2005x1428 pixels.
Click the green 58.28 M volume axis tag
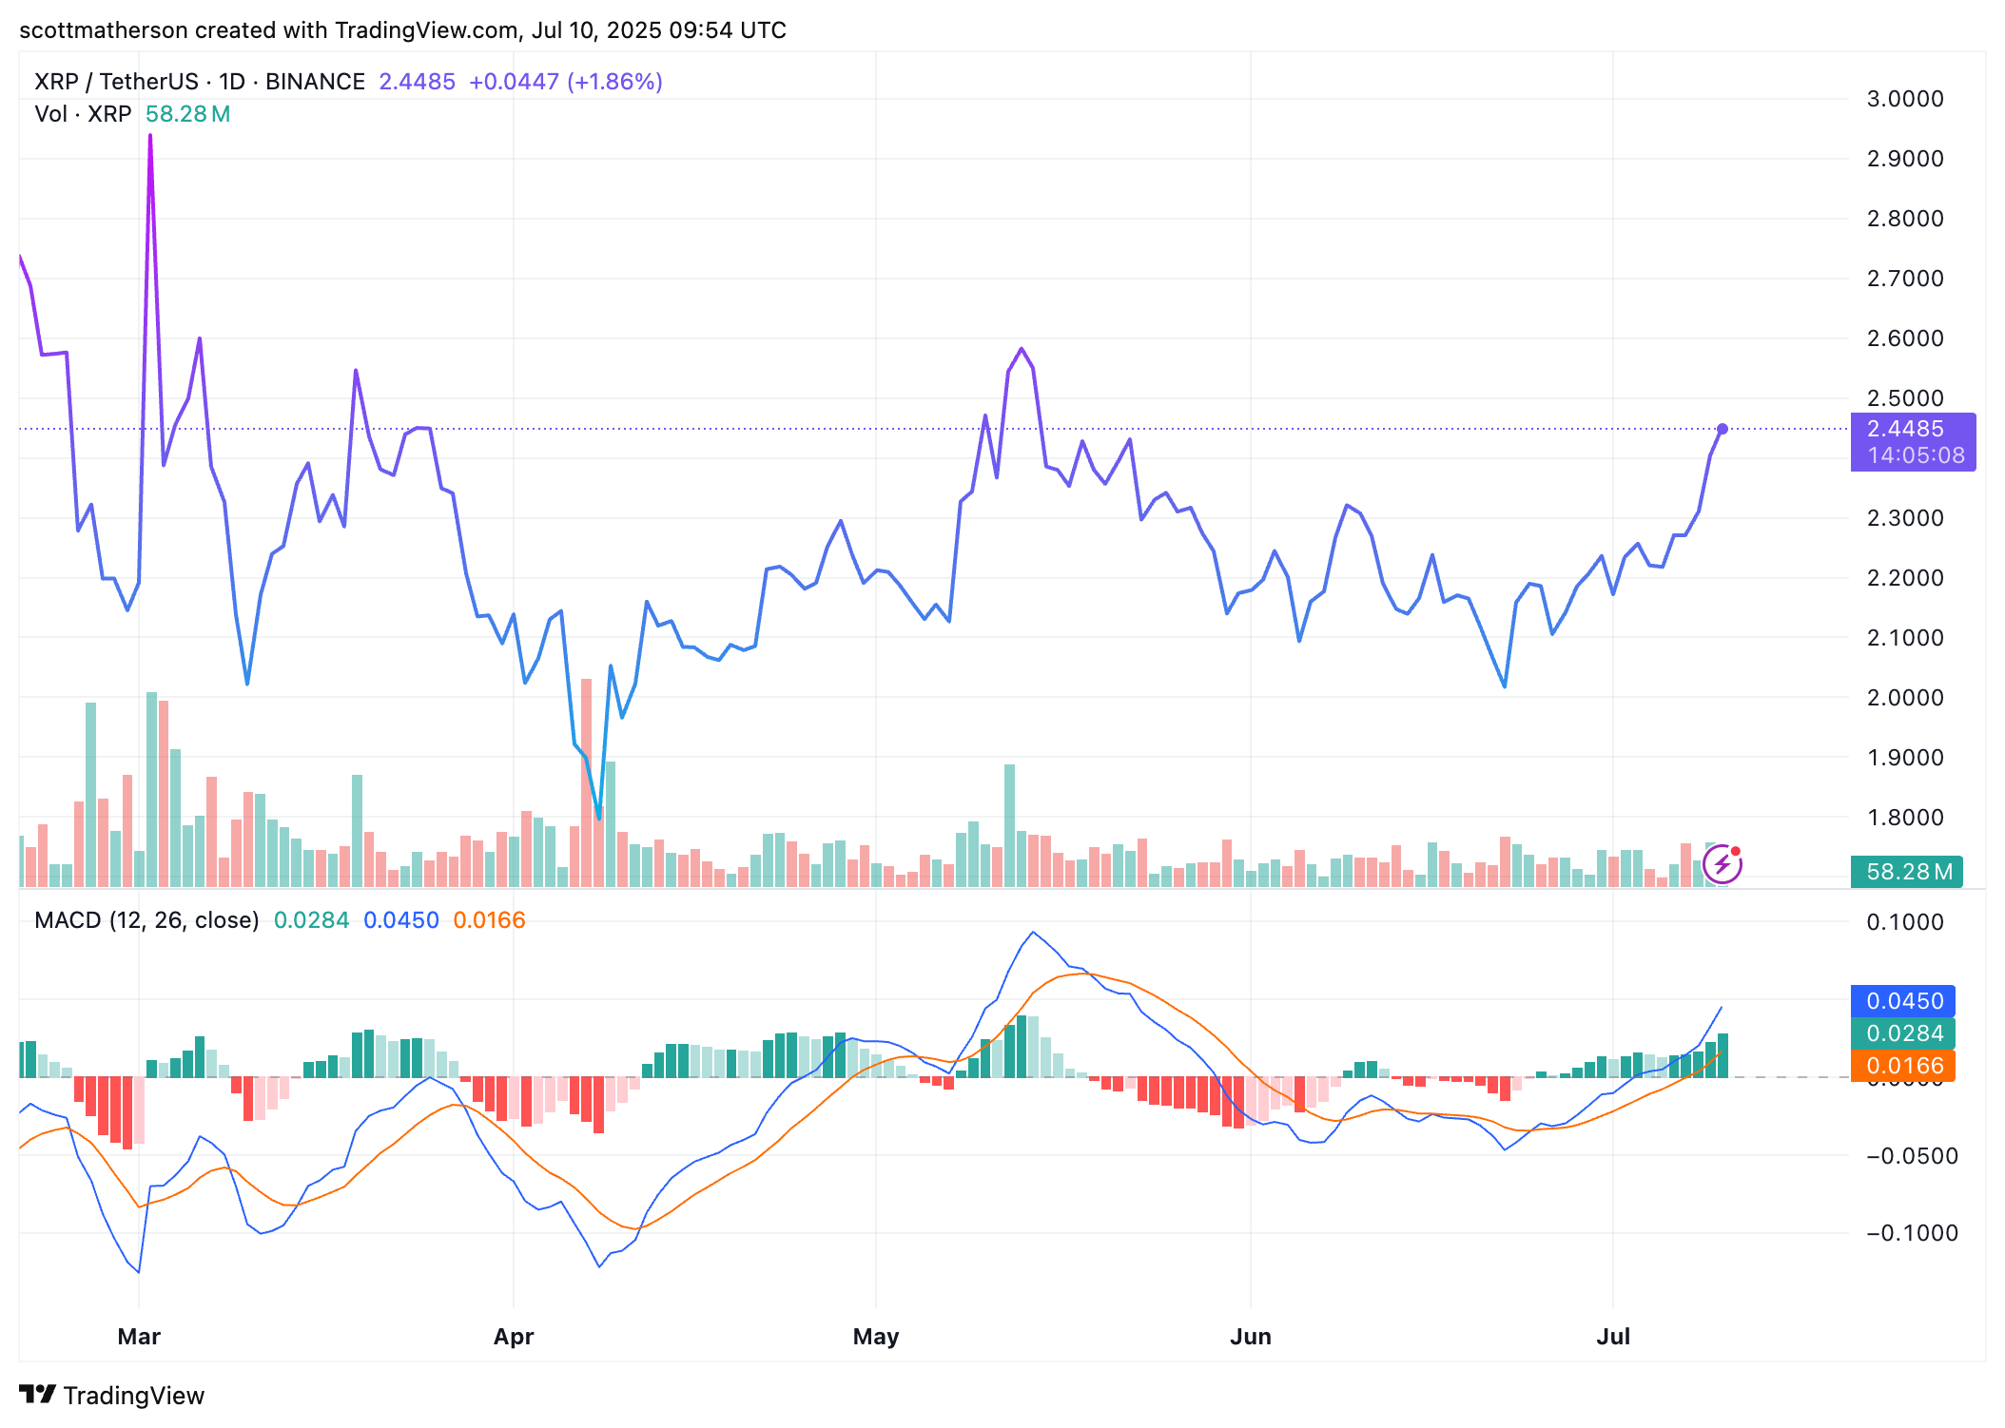coord(1906,872)
